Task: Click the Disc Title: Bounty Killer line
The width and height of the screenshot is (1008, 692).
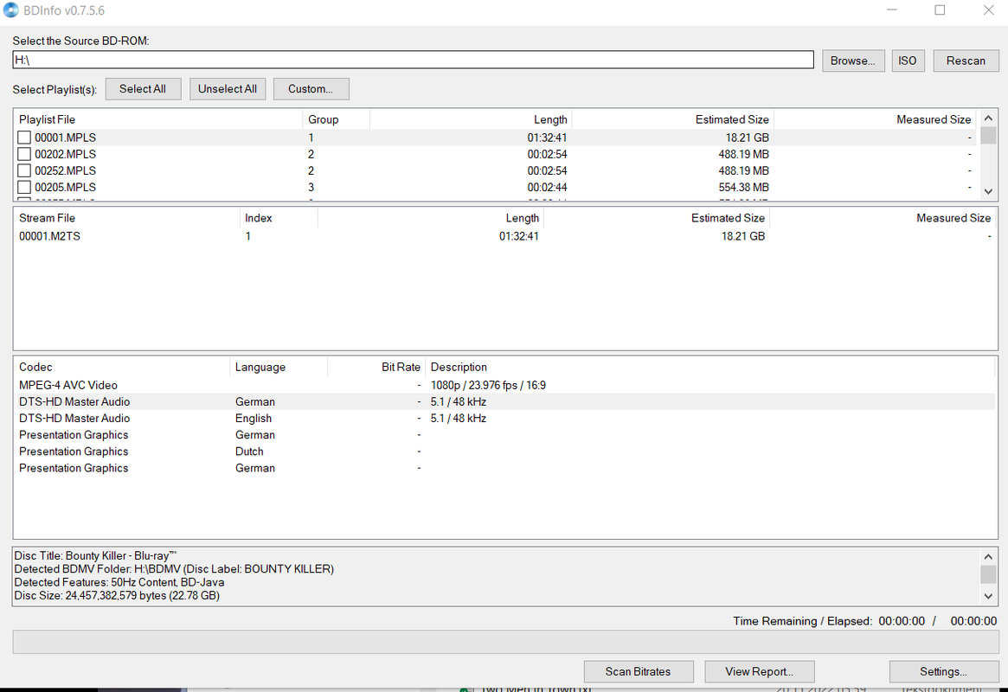Action: pos(95,556)
